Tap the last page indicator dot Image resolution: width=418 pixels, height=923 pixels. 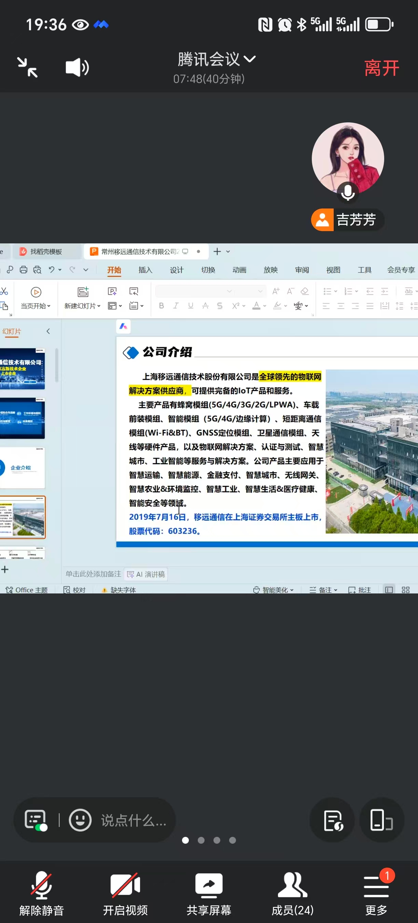point(233,840)
